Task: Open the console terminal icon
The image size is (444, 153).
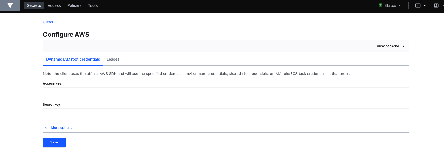Action: (x=418, y=5)
